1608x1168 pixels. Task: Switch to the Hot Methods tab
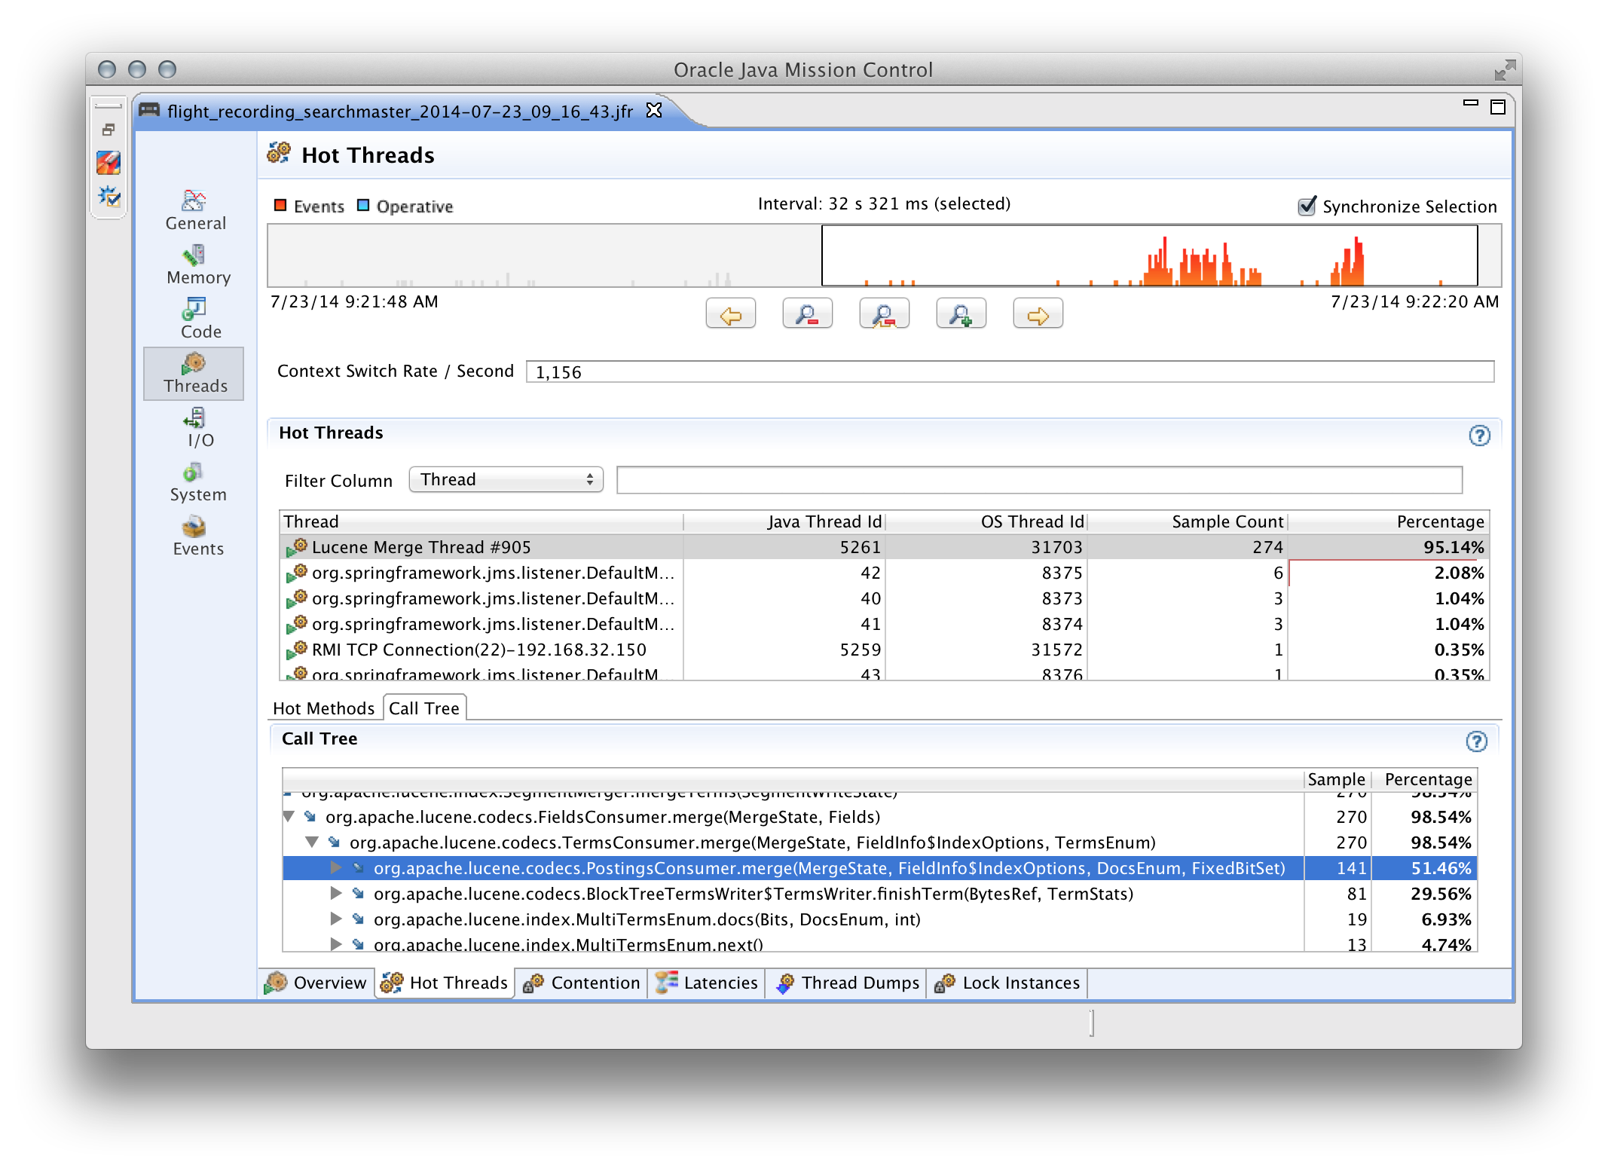pyautogui.click(x=322, y=708)
